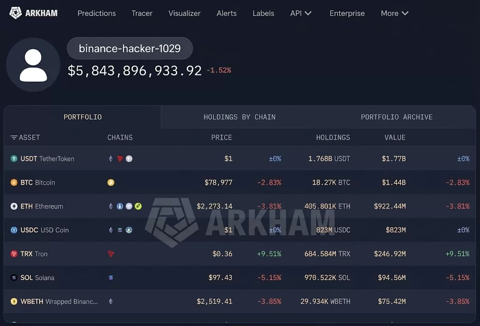
Task: Click the binance-hacker-1029 entity label
Action: click(x=130, y=48)
